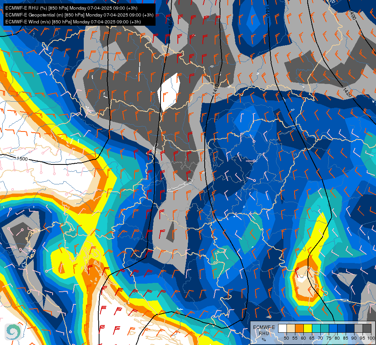Click the legend value 55

(x=295, y=338)
